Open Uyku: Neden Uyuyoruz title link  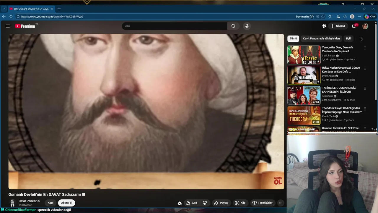click(341, 70)
